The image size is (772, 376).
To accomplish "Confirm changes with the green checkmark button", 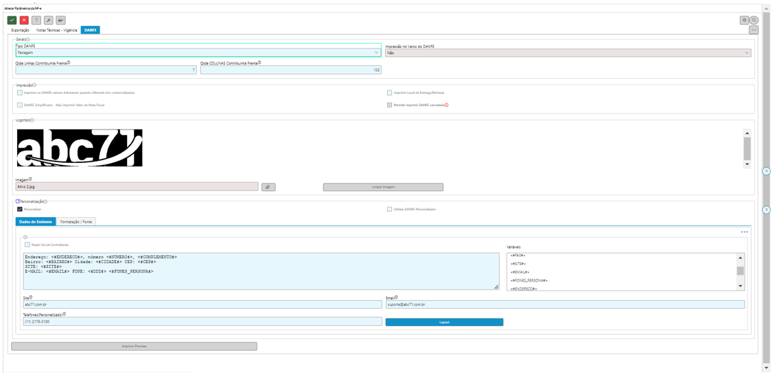I will [12, 20].
